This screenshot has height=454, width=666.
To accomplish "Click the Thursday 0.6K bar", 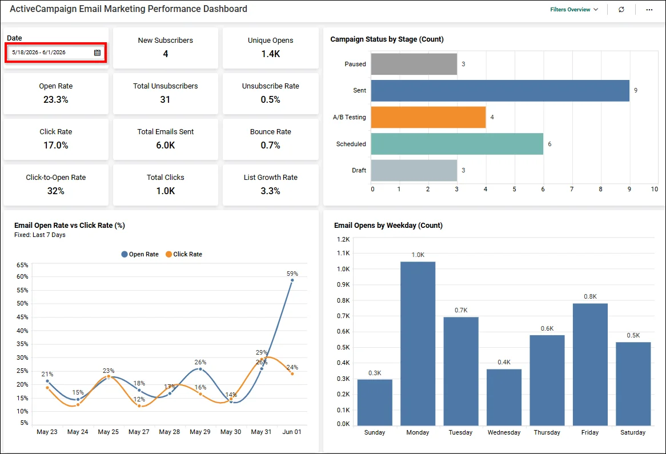I will pyautogui.click(x=547, y=380).
